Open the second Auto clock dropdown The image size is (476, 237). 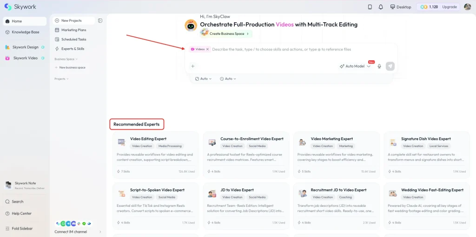click(228, 79)
